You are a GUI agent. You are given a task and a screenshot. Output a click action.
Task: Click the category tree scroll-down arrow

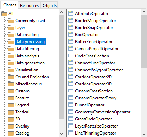tap(61, 134)
